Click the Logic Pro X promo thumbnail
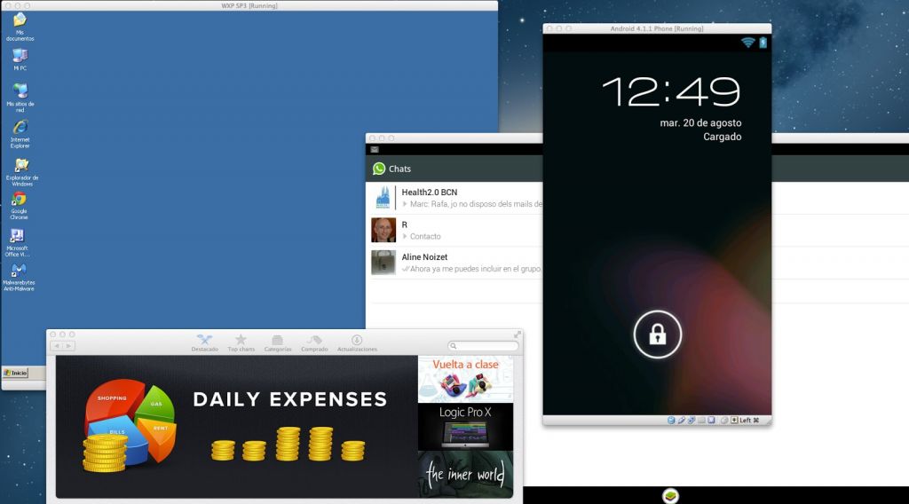Viewport: 909px width, 504px height. tap(465, 427)
